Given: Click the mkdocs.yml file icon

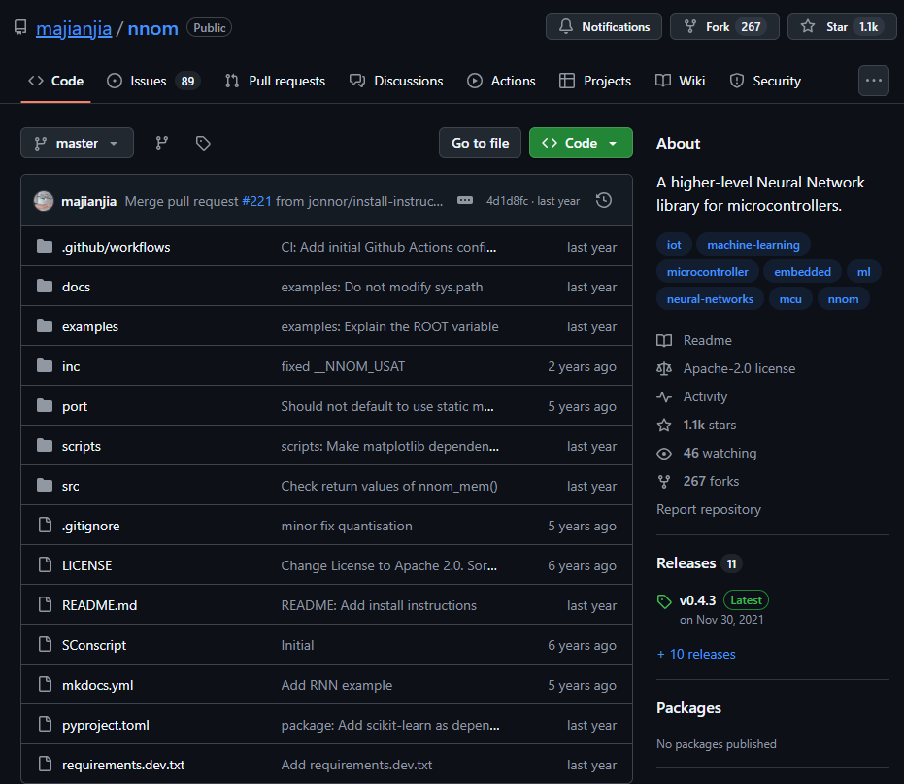Looking at the screenshot, I should tap(45, 684).
